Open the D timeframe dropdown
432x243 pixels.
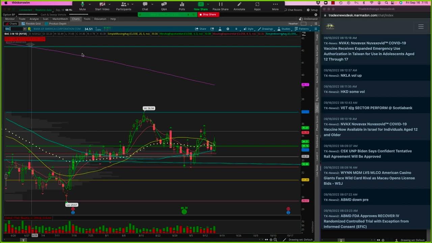pyautogui.click(x=236, y=29)
